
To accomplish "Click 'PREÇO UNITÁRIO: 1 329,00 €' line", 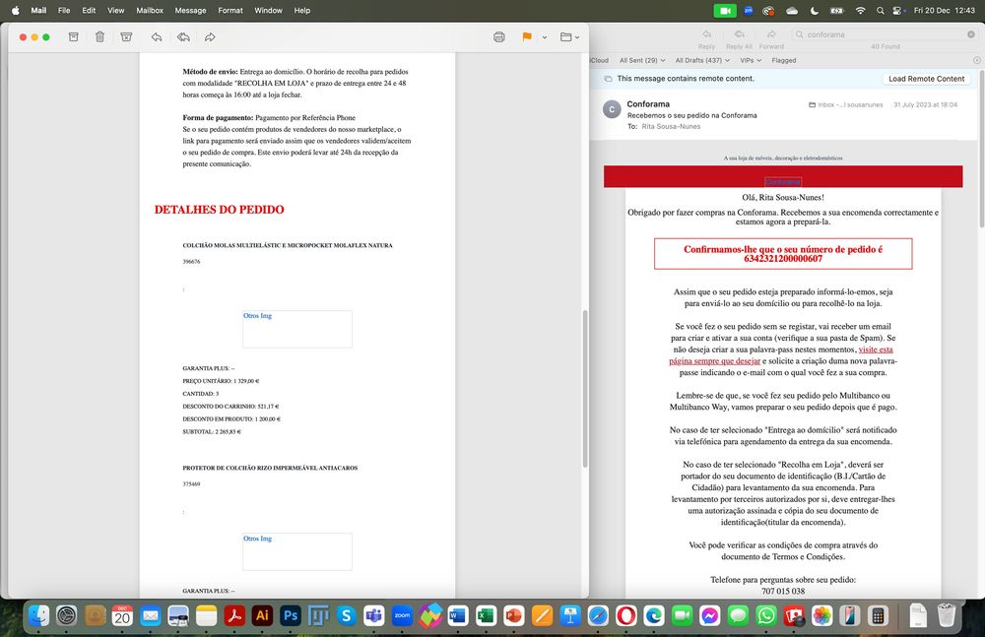I will click(221, 381).
